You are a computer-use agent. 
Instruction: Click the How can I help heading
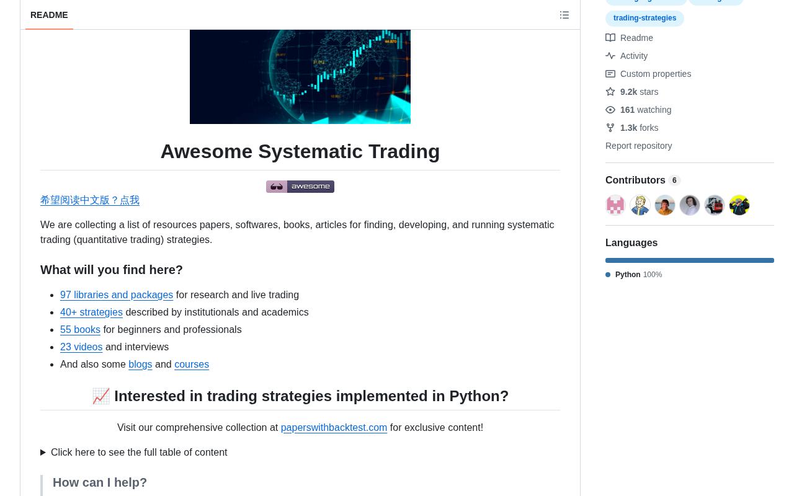pos(100,482)
